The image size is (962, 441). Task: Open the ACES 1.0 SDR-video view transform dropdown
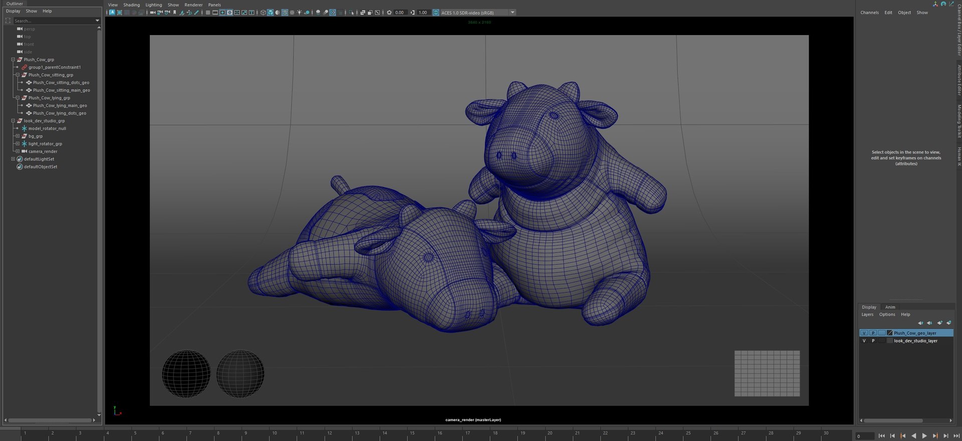click(x=513, y=13)
